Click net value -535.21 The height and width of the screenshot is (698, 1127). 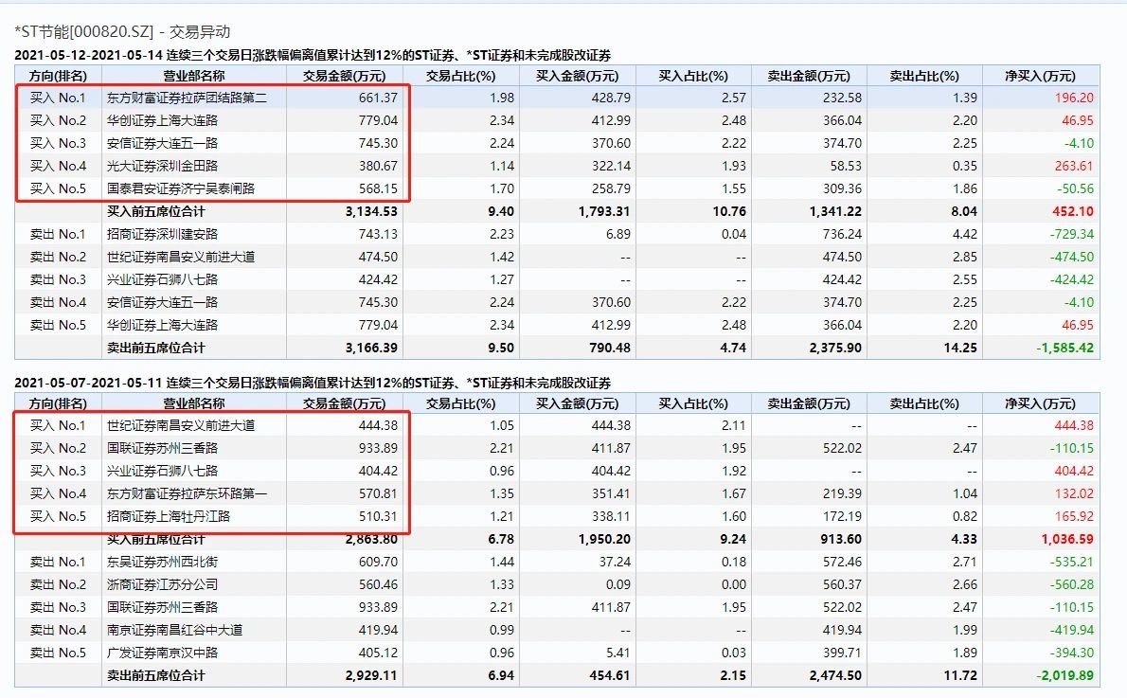point(1072,563)
